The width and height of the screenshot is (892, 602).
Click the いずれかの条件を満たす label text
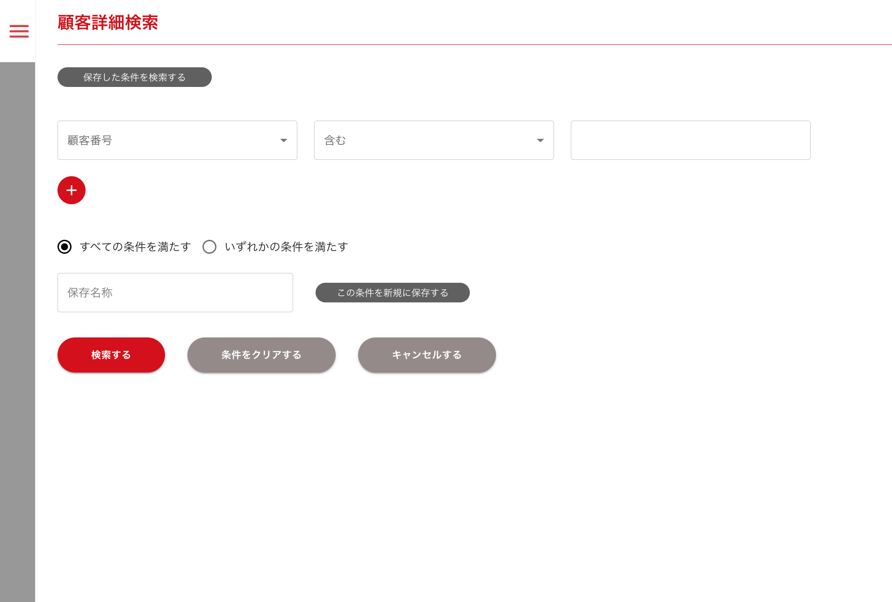pyautogui.click(x=286, y=247)
